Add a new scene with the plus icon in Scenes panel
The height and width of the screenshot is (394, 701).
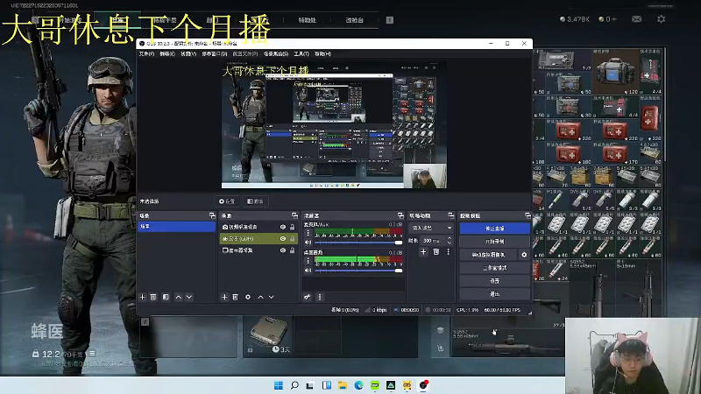point(142,297)
